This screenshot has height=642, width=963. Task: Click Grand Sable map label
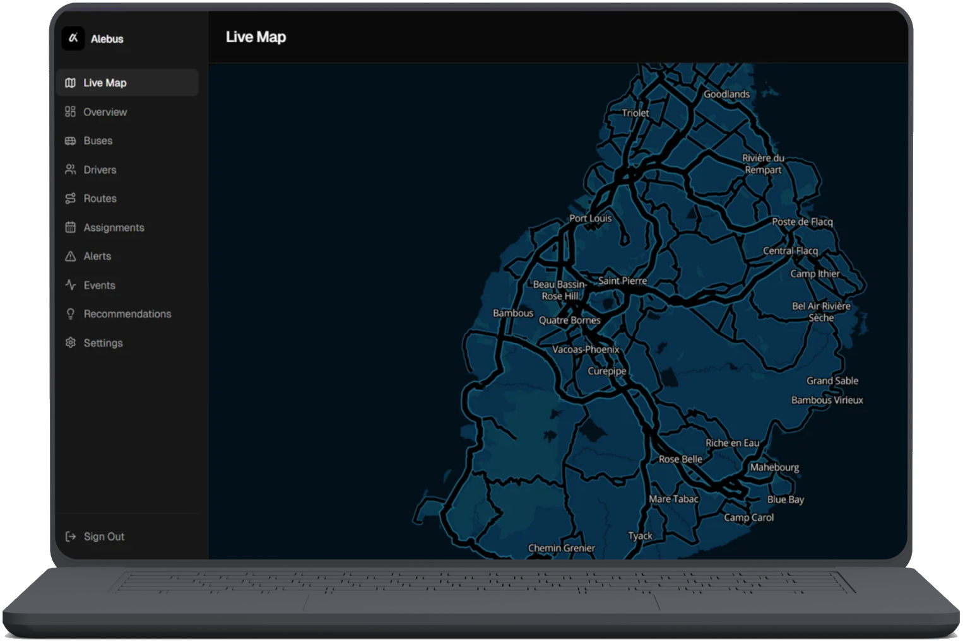click(832, 381)
